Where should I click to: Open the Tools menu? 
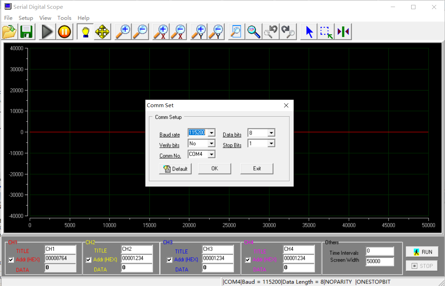click(x=64, y=18)
